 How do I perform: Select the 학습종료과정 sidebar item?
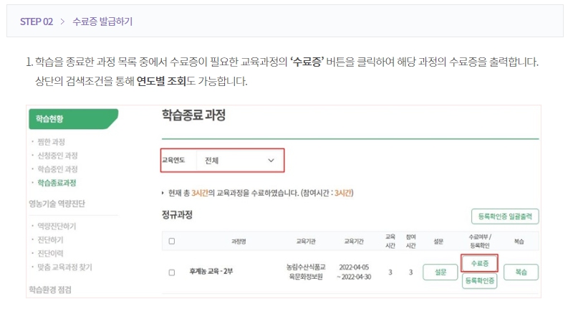coord(57,183)
